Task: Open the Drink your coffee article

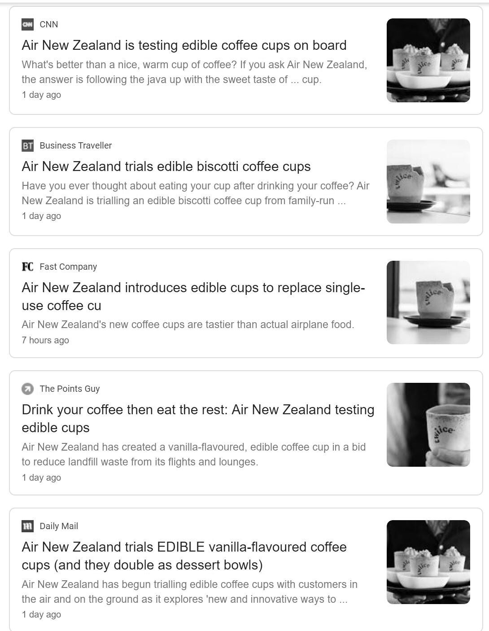Action: tap(197, 418)
